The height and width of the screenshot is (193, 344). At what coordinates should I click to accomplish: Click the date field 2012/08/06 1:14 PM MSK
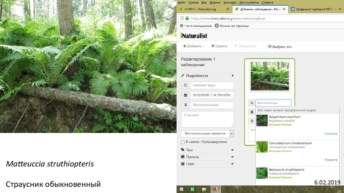[x=212, y=95]
